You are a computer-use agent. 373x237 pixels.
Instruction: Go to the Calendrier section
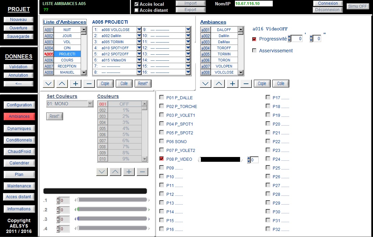(x=19, y=163)
